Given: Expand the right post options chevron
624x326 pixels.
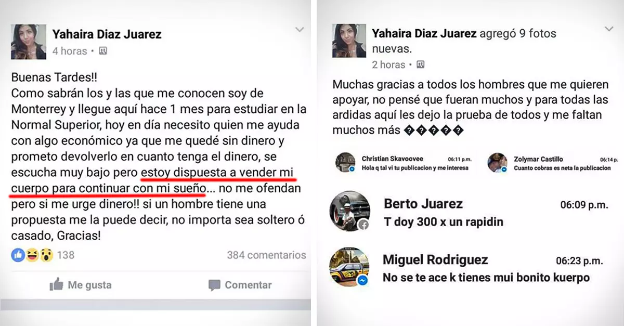Looking at the screenshot, I should [x=609, y=29].
